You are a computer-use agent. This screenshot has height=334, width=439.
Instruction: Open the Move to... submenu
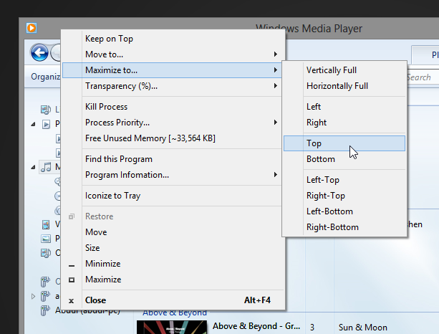173,54
